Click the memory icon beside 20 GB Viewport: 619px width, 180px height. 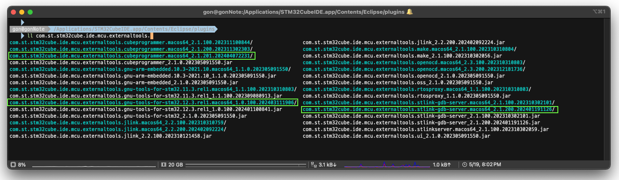tap(163, 165)
